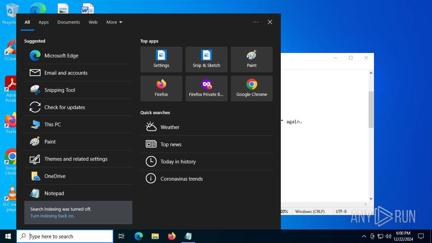Launch Snipping Tool from suggestions

click(78, 90)
